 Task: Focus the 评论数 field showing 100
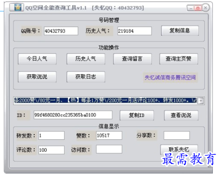coord(51,150)
